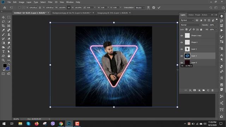Switch to warp mode icon in options bar

[x=148, y=8]
